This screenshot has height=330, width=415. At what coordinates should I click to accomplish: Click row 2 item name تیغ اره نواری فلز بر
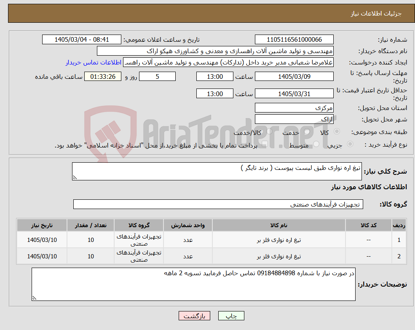click(278, 256)
